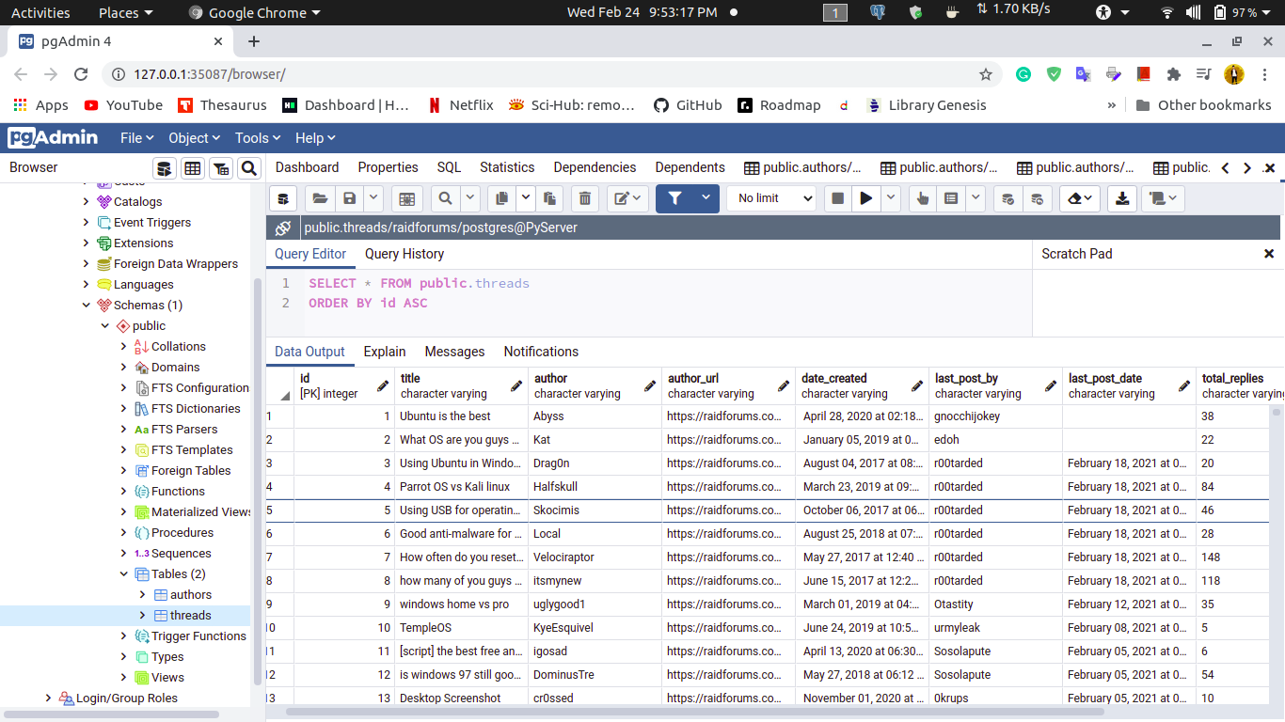
Task: Click the connection status link icon
Action: pyautogui.click(x=283, y=228)
